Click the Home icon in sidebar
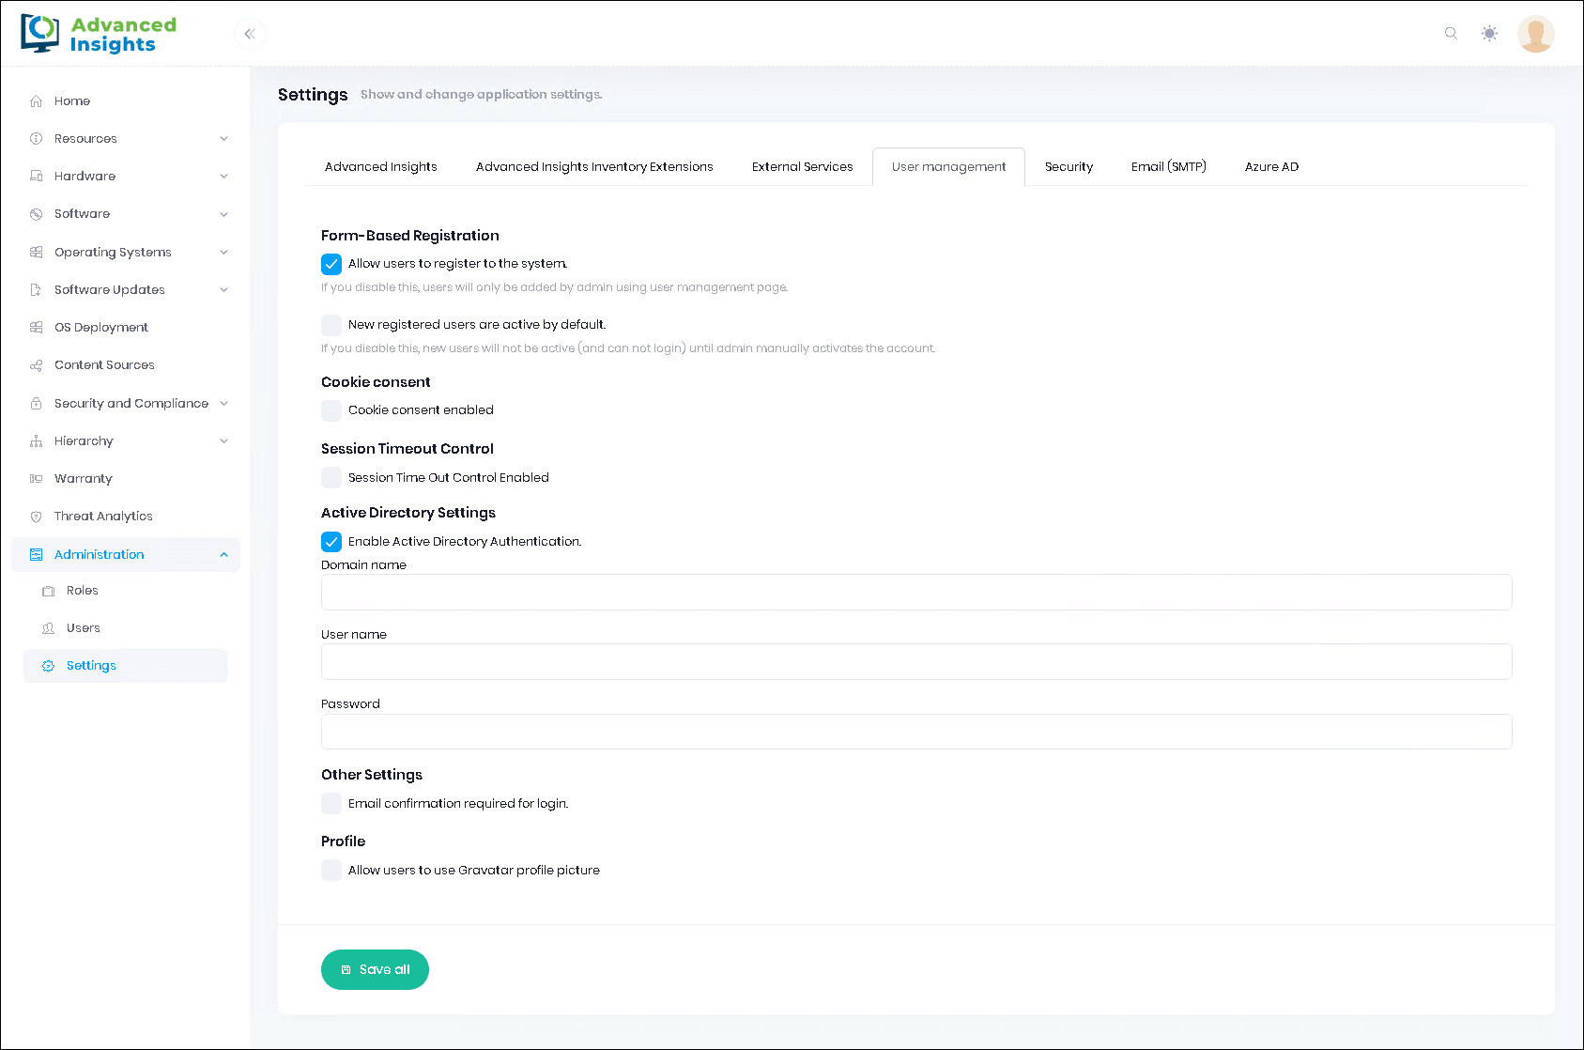Image resolution: width=1584 pixels, height=1050 pixels. [x=37, y=101]
